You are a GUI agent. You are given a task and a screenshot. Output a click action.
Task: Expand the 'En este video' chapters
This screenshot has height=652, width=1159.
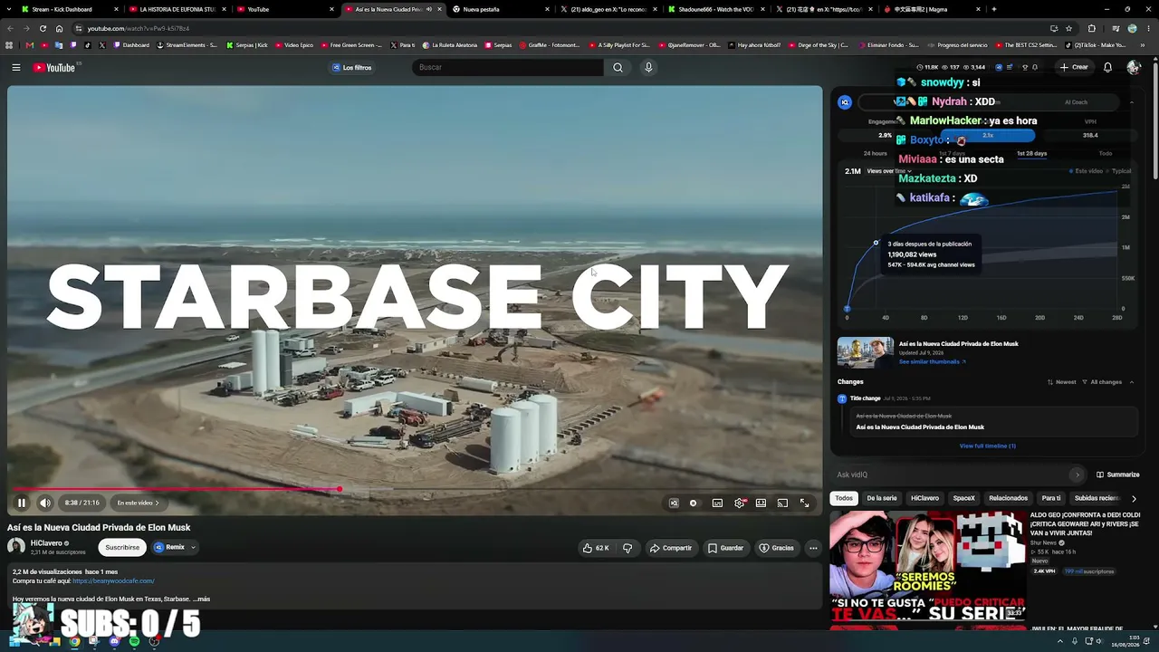[138, 503]
